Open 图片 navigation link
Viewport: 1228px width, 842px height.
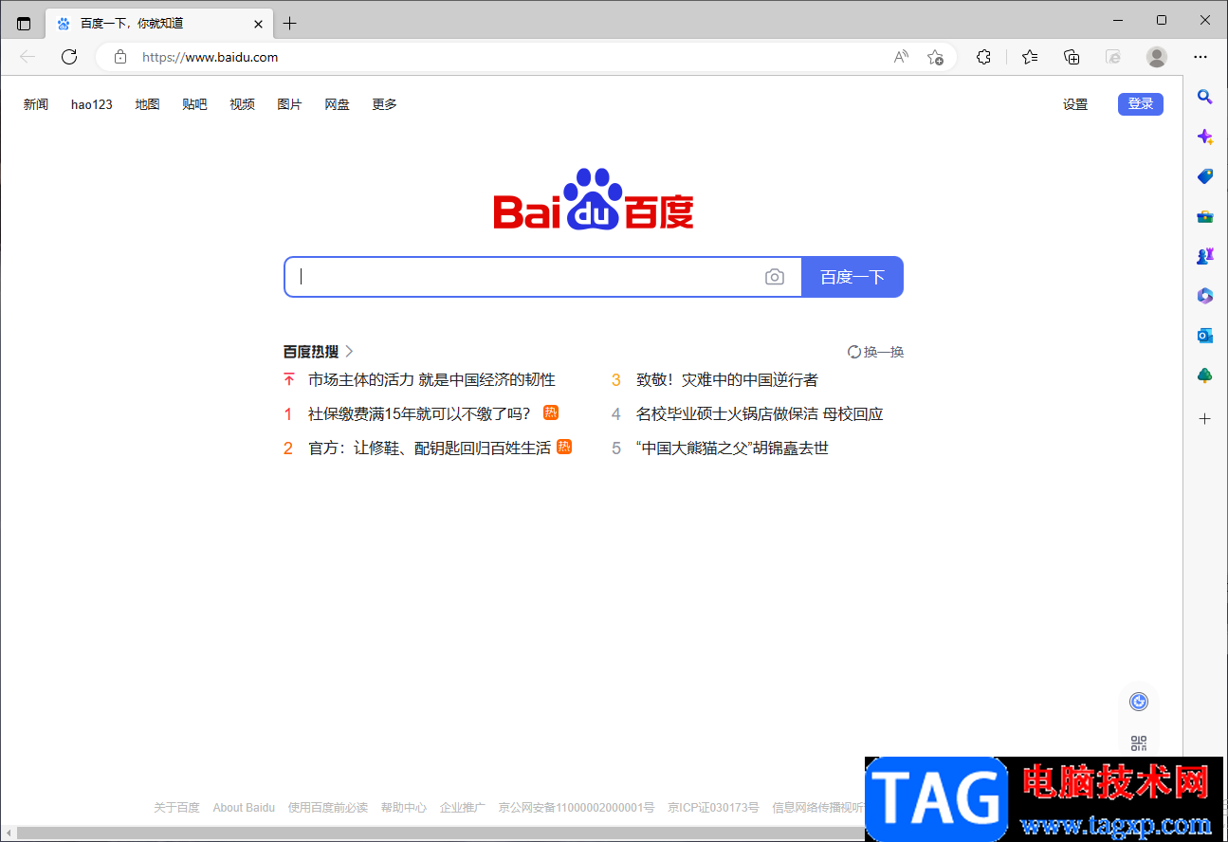coord(289,104)
